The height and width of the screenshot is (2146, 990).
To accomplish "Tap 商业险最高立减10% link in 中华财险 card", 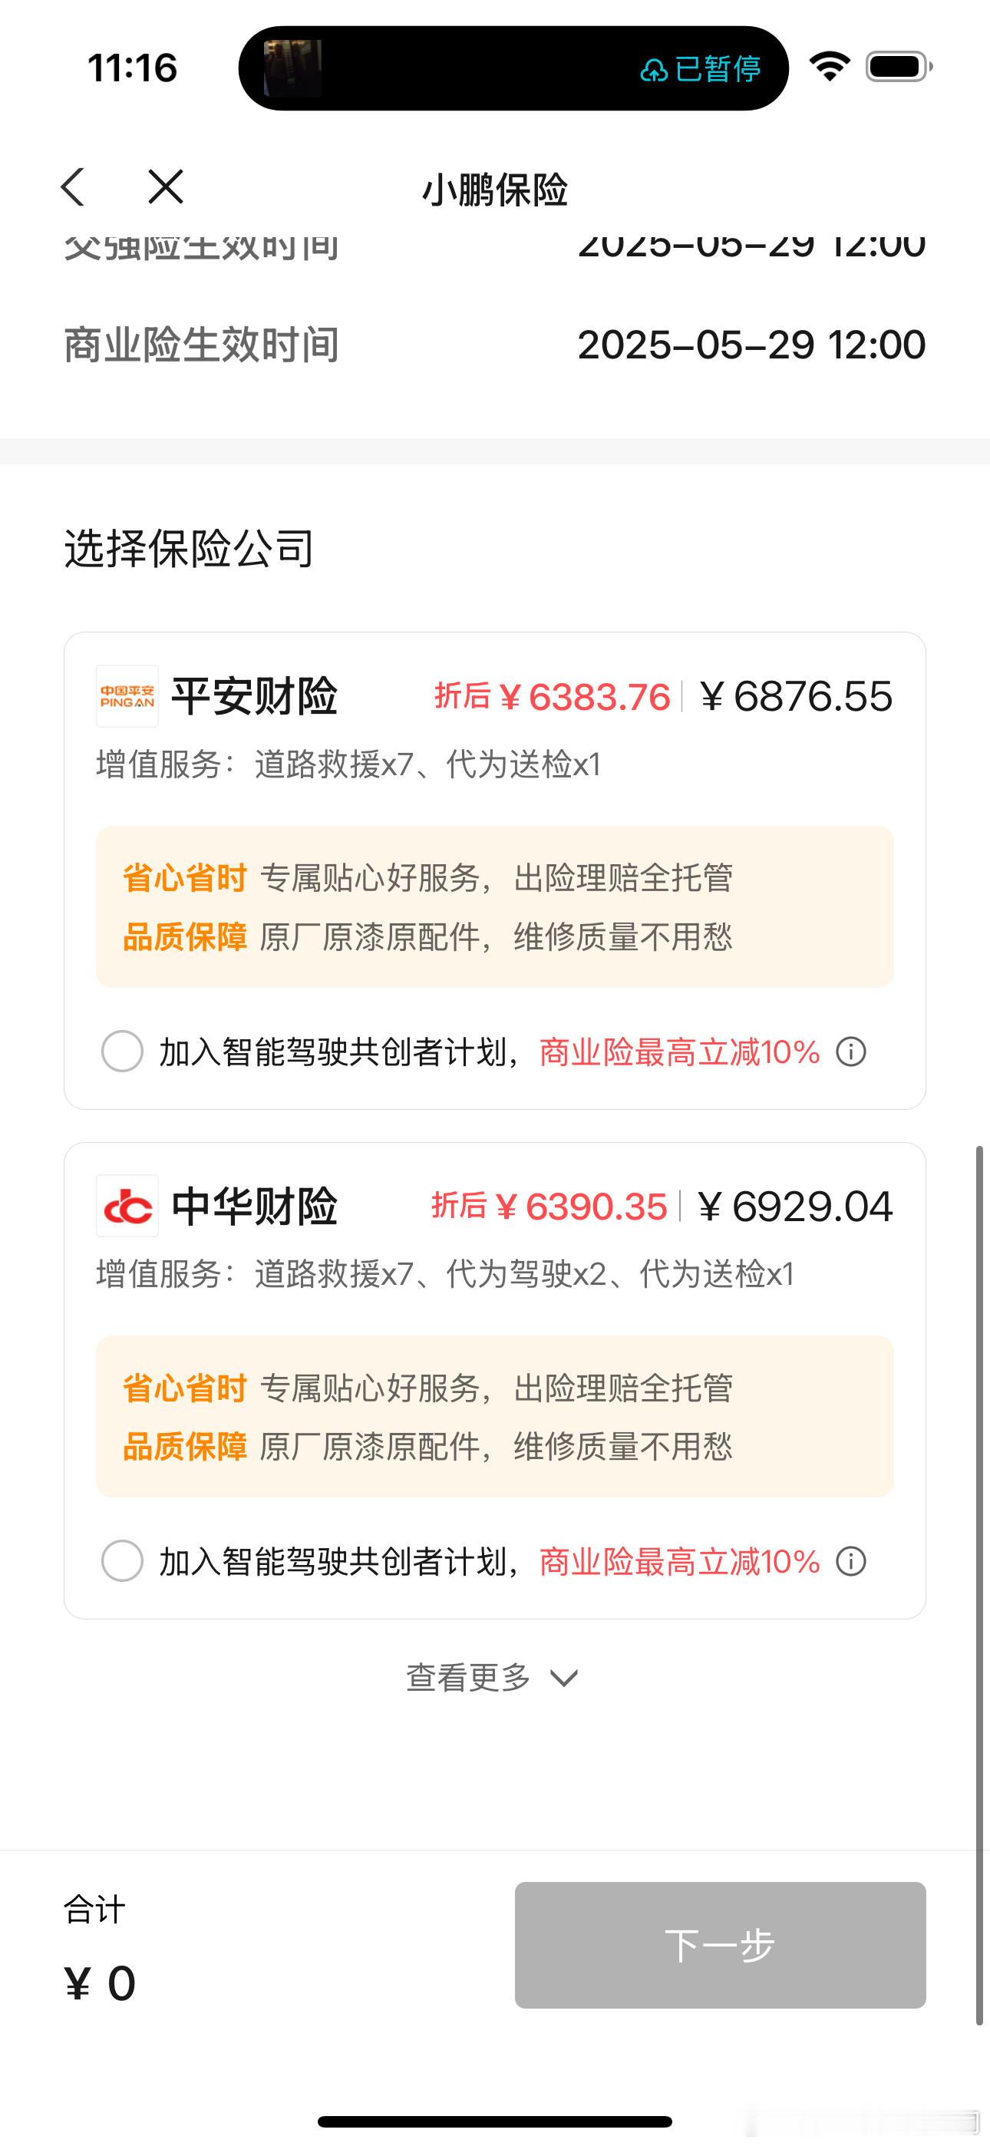I will 680,1562.
